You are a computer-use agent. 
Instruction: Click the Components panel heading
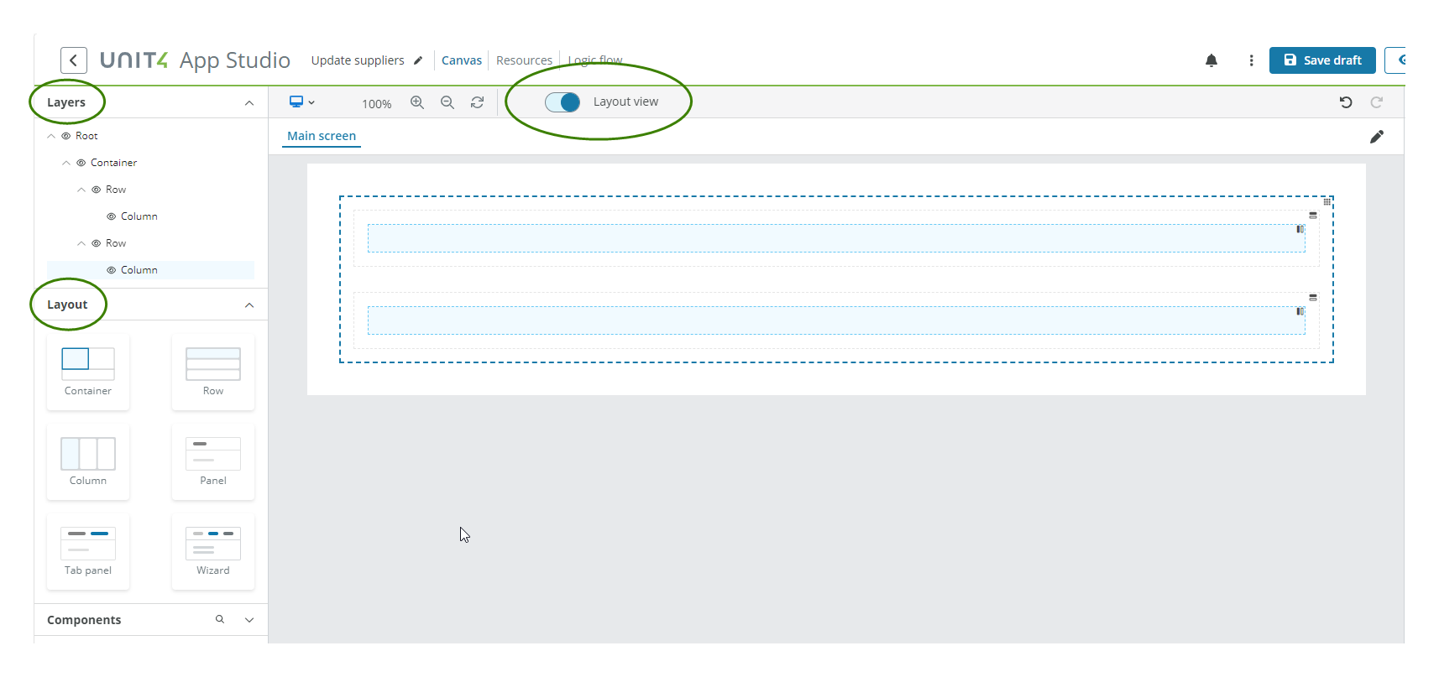pyautogui.click(x=84, y=620)
